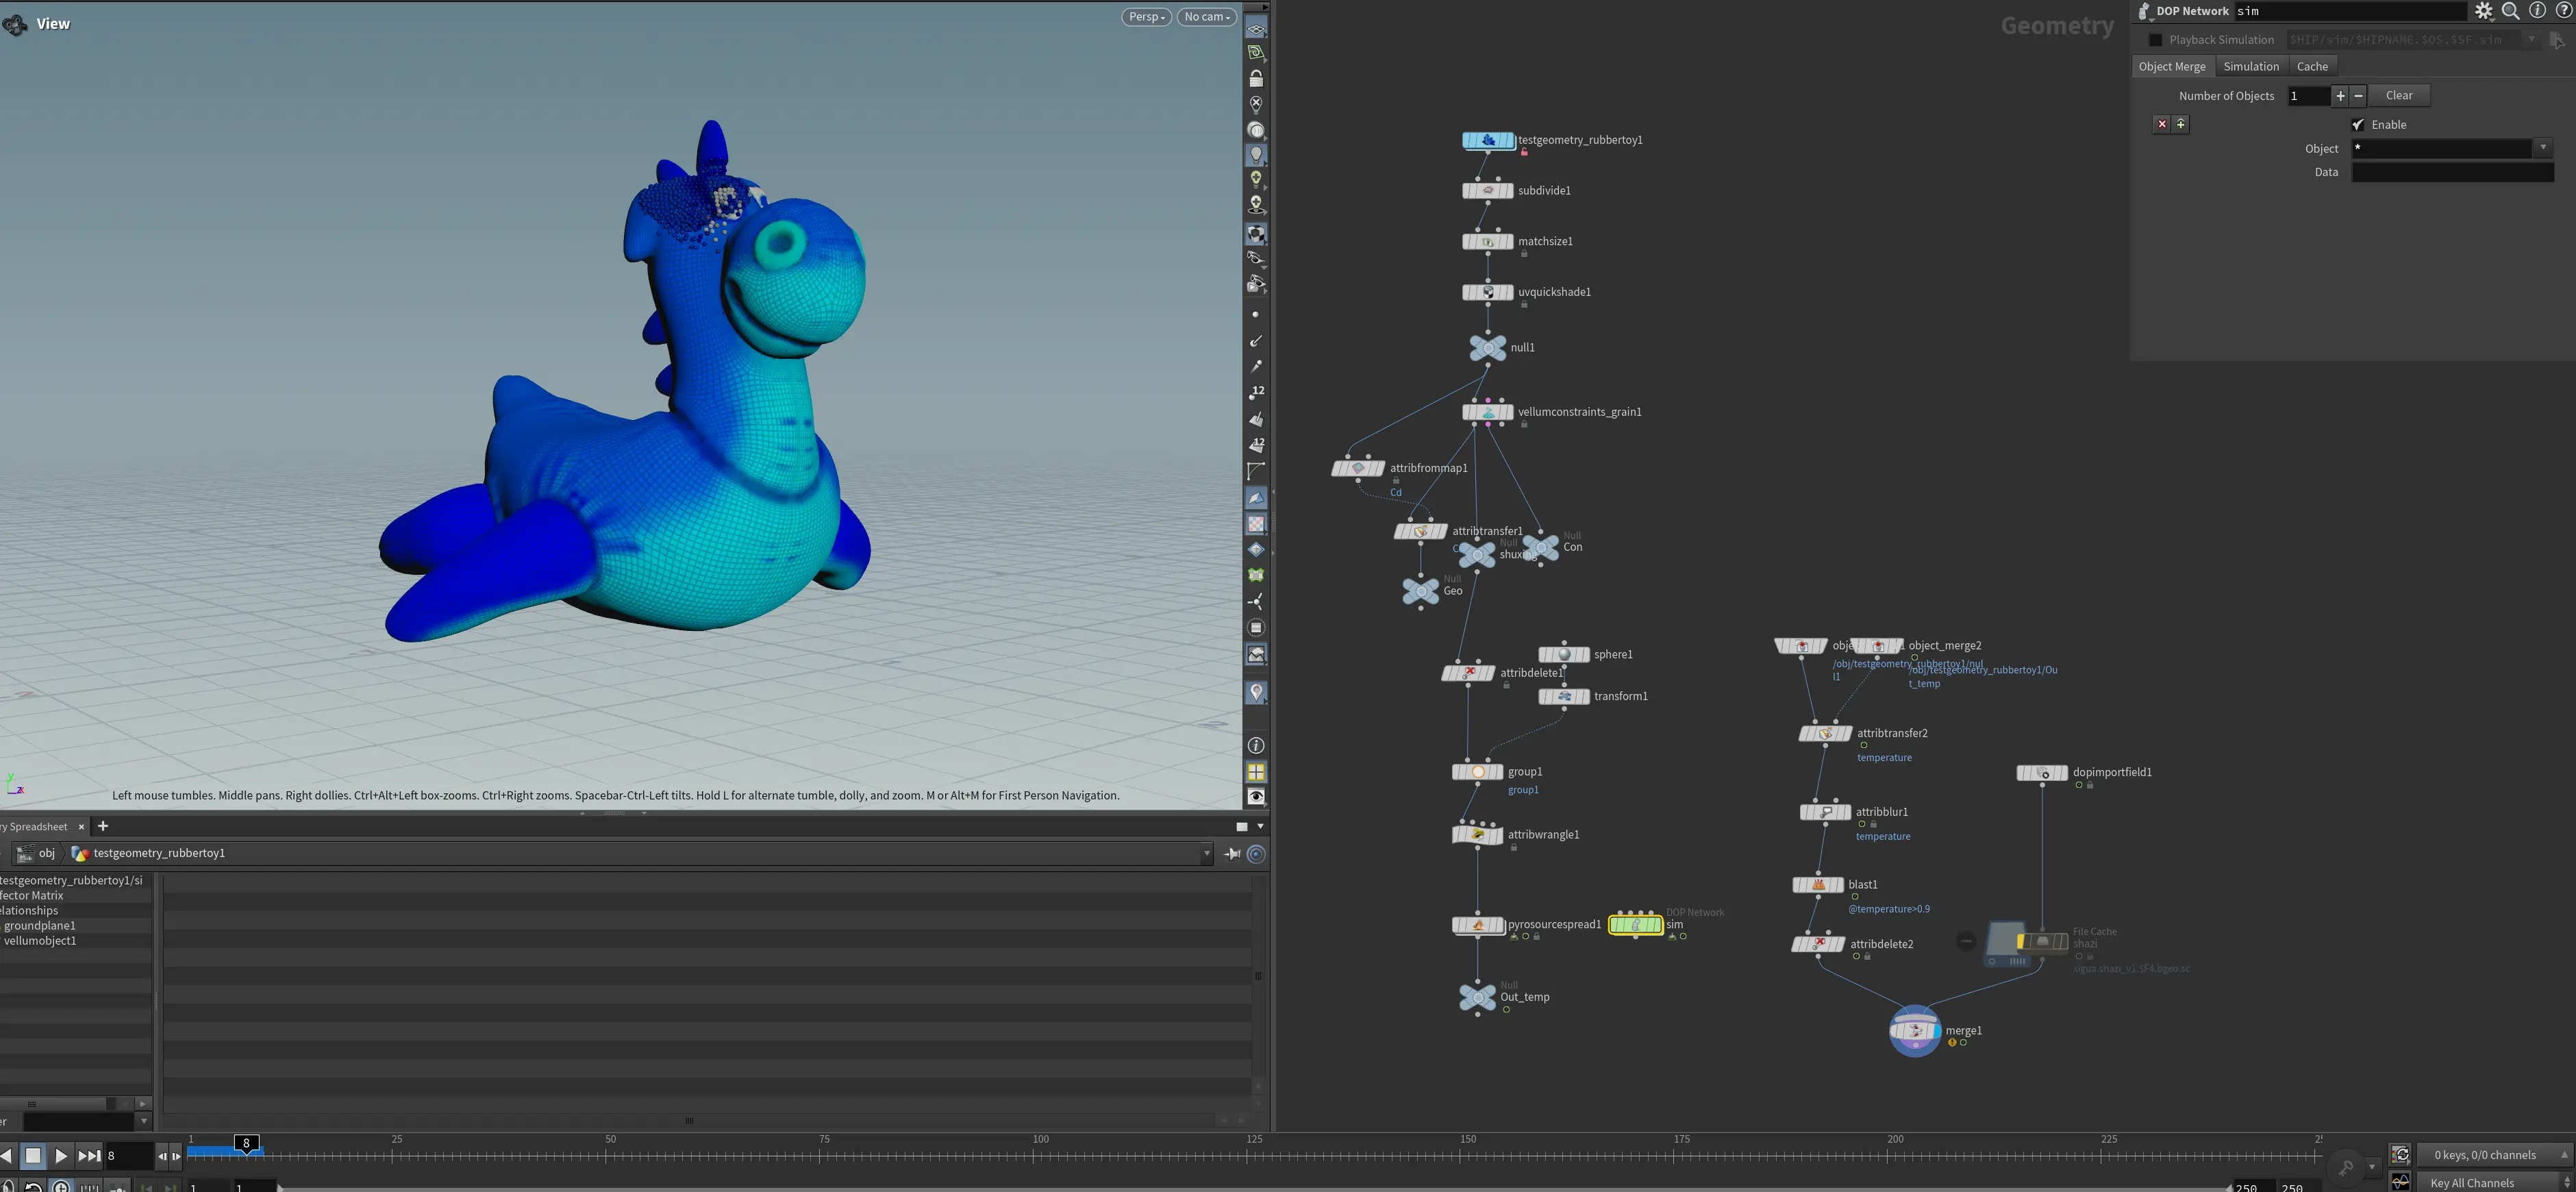Select the attribwrangle1 node

tap(1478, 835)
